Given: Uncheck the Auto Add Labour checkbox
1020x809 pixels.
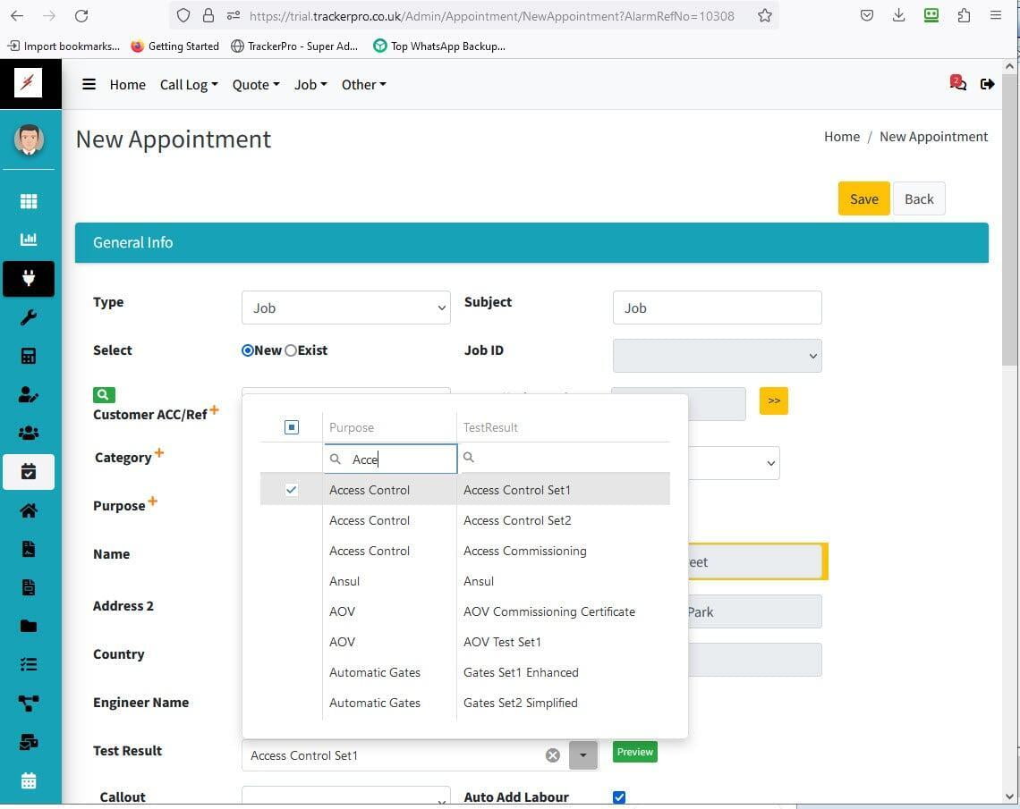Looking at the screenshot, I should [619, 796].
